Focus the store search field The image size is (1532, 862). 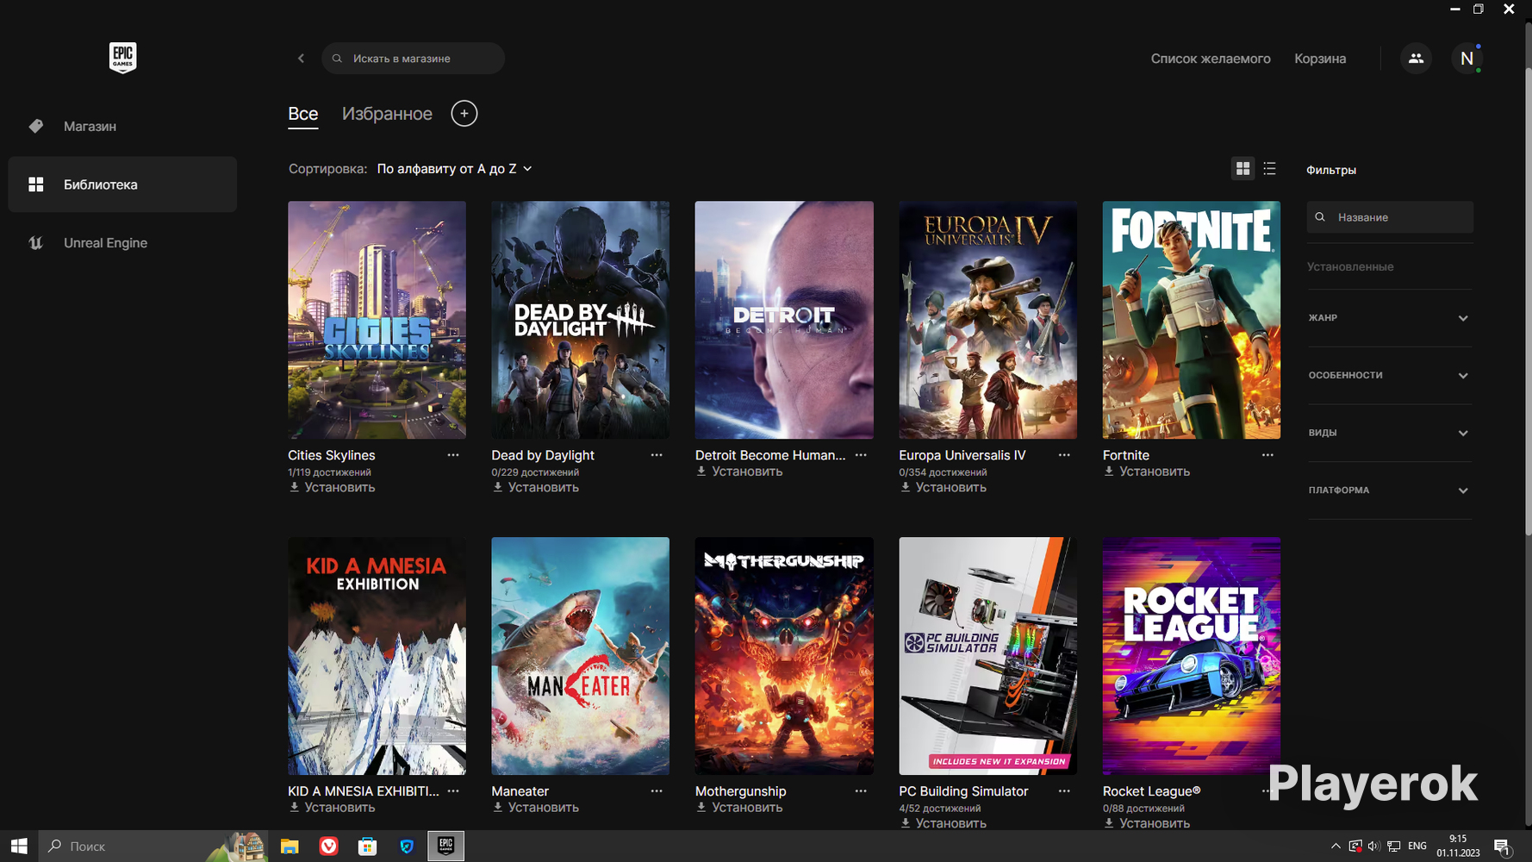pyautogui.click(x=414, y=59)
